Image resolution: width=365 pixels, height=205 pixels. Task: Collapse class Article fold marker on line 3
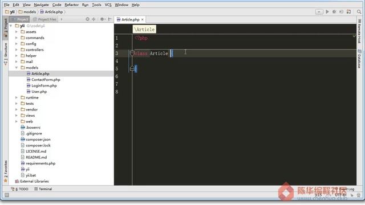132,53
